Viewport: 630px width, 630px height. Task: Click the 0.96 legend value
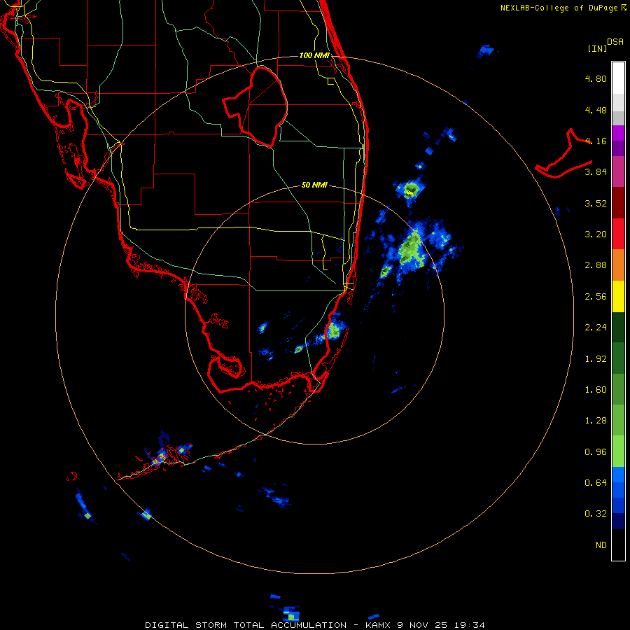coord(596,452)
